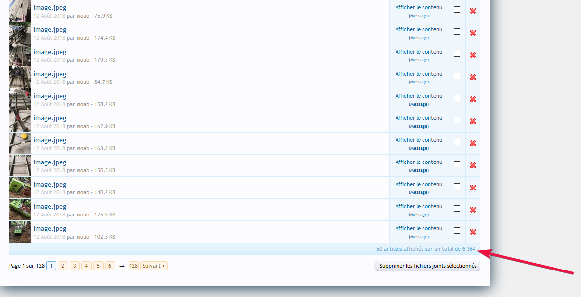This screenshot has width=581, height=297.
Task: Navigate to page 5 in pagination
Action: click(x=98, y=266)
